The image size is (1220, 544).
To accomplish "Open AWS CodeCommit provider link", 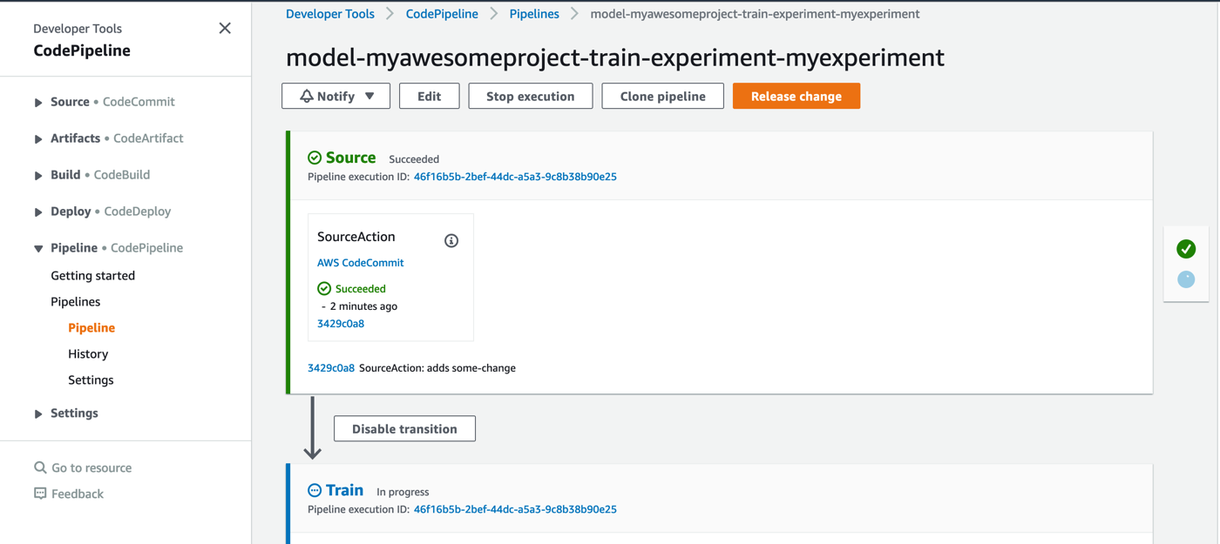I will pos(360,263).
